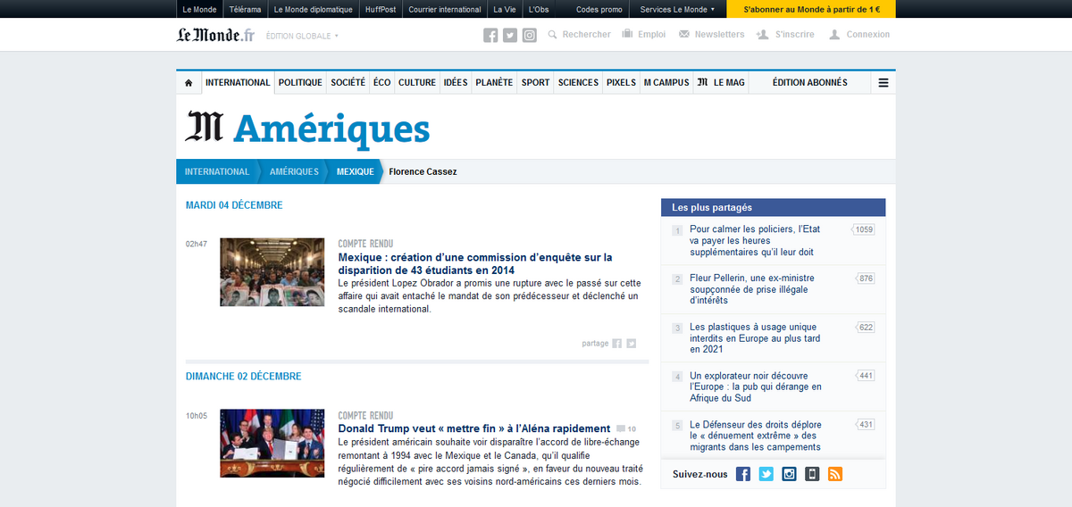
Task: Open the Planète section
Action: click(494, 82)
